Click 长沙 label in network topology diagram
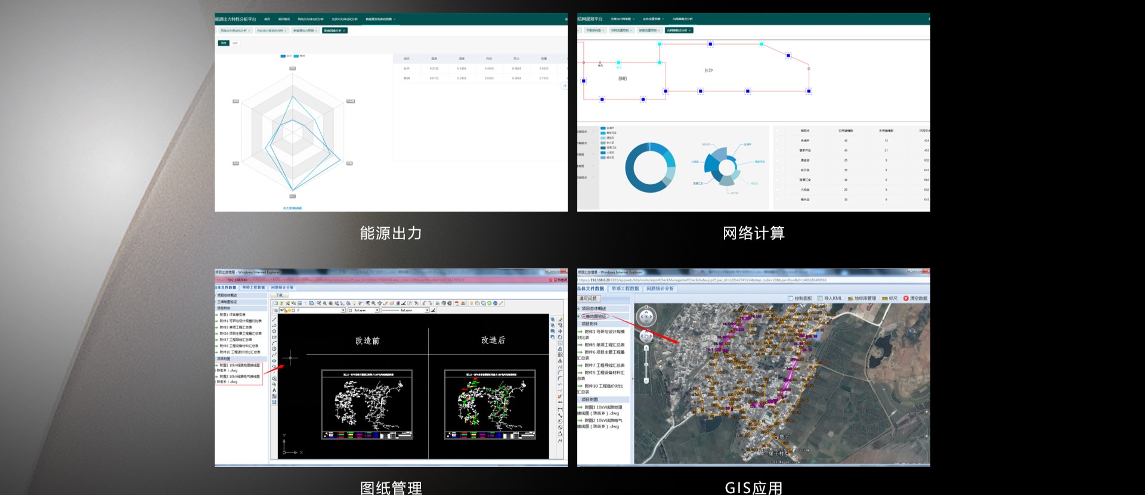1145x495 pixels. [708, 70]
